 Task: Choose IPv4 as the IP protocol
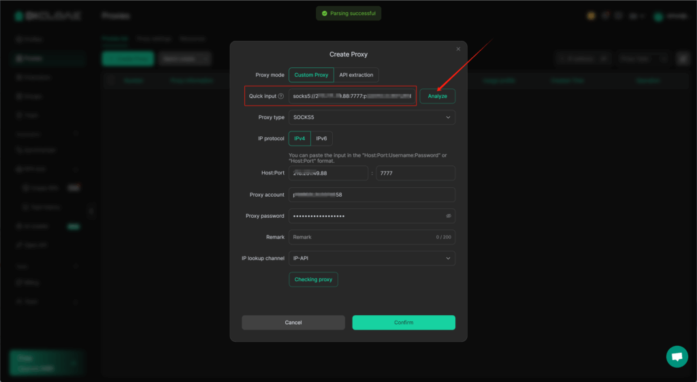(299, 138)
